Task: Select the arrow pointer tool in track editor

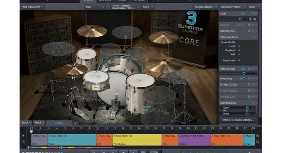Action: (23, 135)
